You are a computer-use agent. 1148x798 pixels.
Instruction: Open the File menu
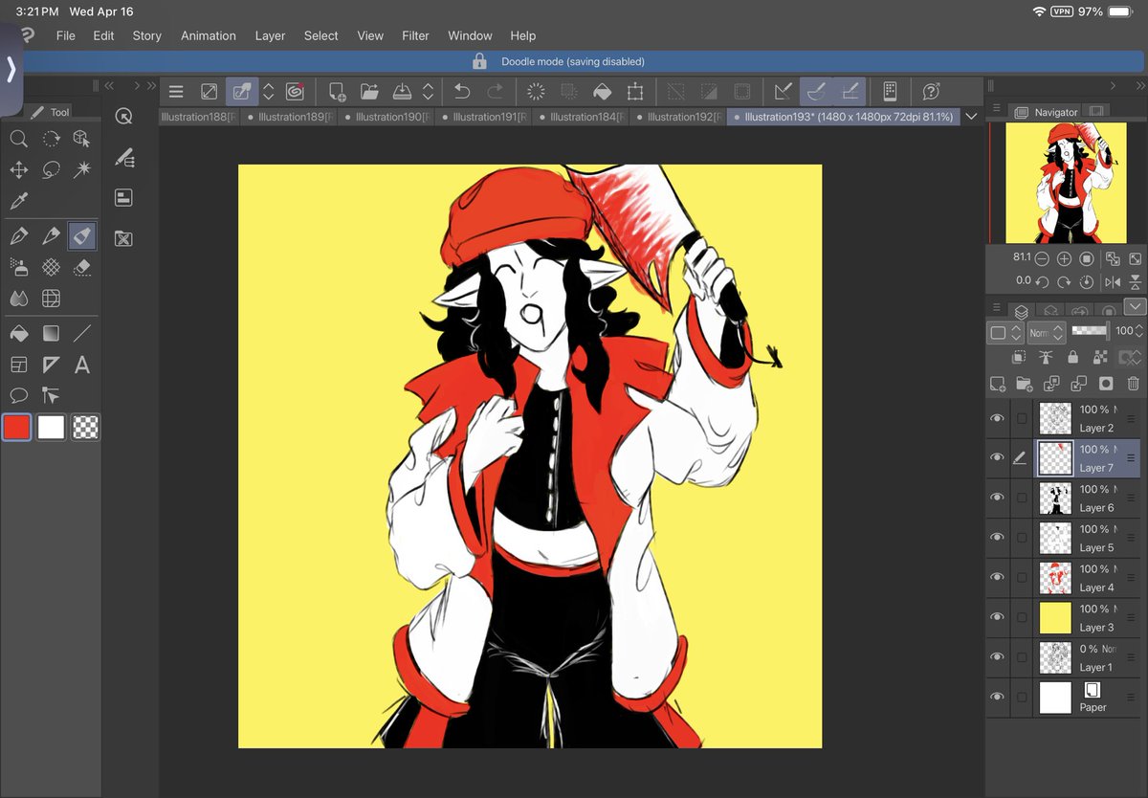pyautogui.click(x=65, y=35)
